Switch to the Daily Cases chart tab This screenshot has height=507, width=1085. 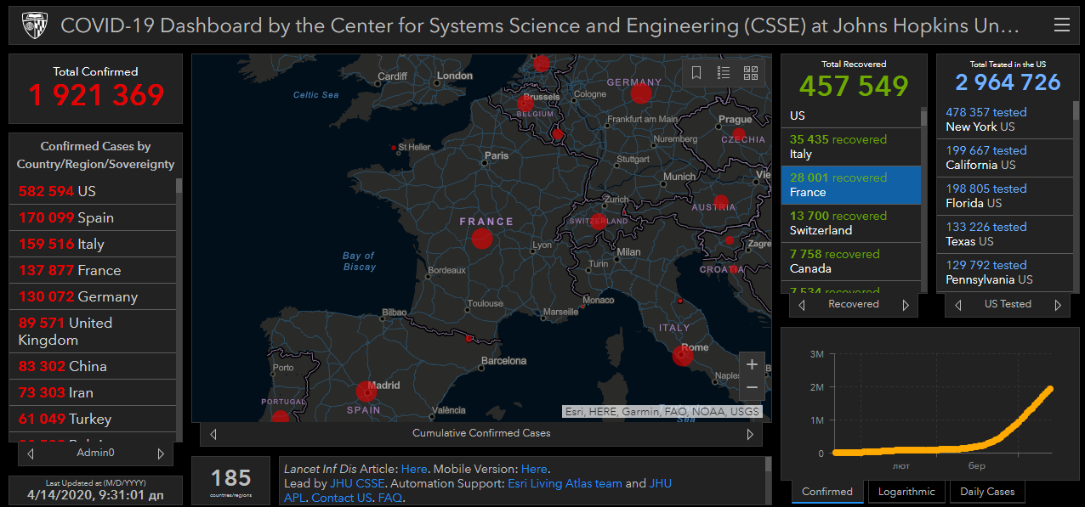(x=987, y=492)
